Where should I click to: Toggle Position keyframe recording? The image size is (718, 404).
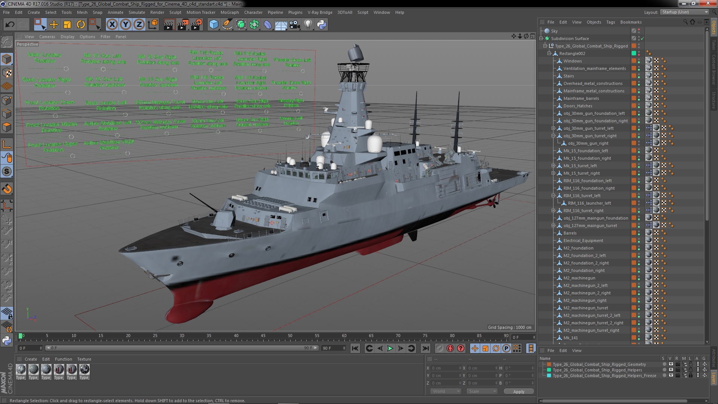[x=475, y=348]
